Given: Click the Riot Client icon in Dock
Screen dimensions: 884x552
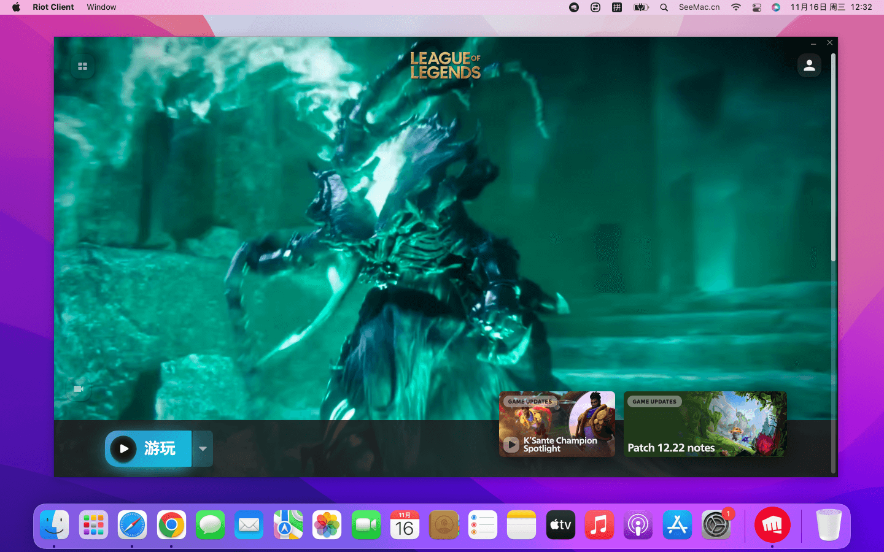Looking at the screenshot, I should coord(772,525).
